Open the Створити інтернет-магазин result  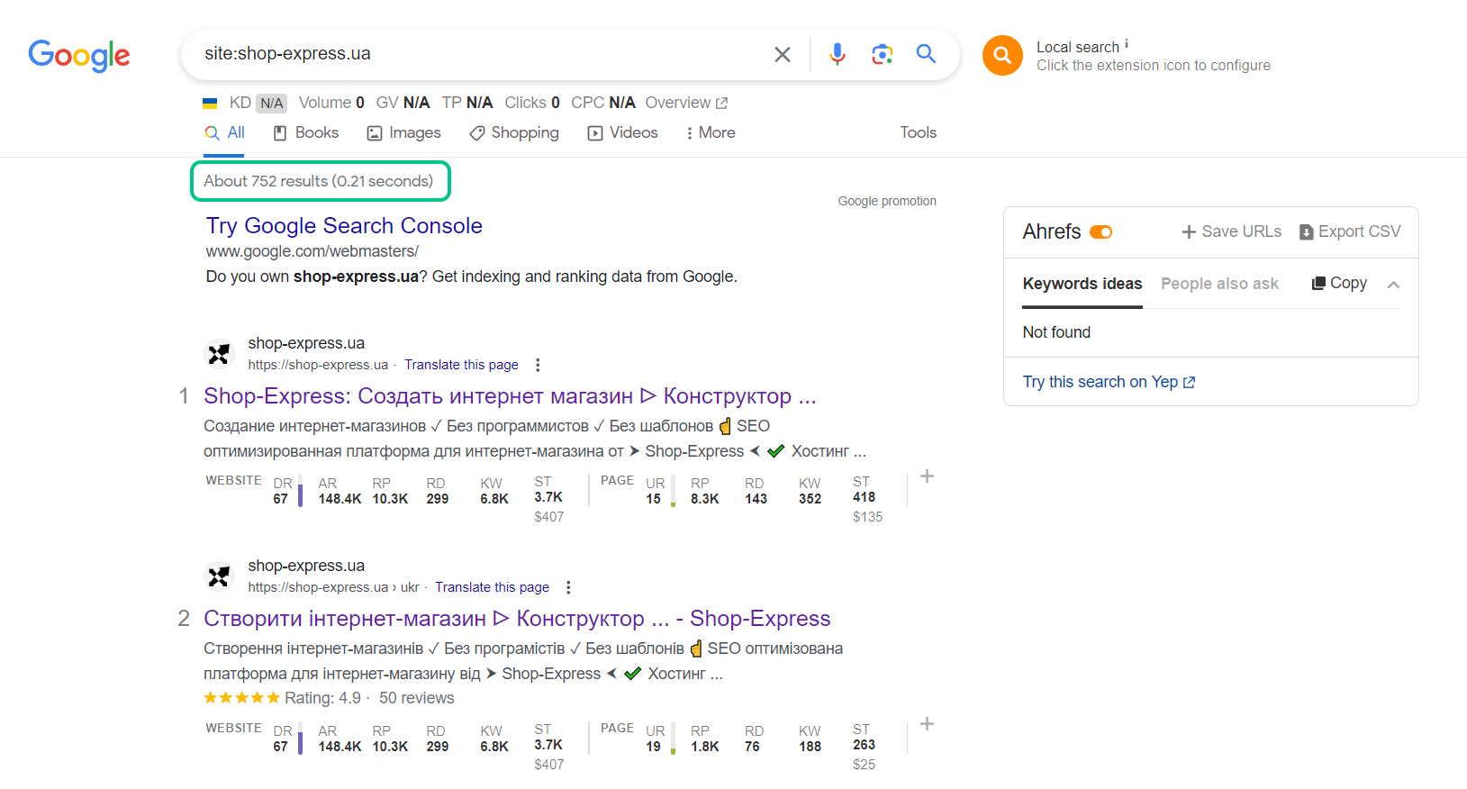(x=517, y=619)
